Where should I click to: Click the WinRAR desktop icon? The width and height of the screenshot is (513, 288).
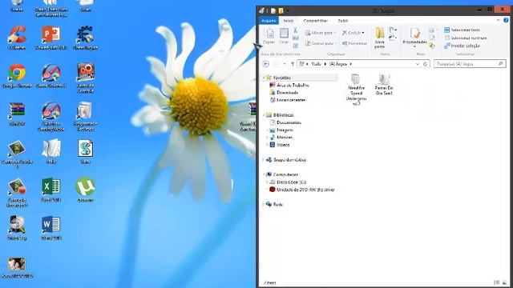tap(17, 114)
